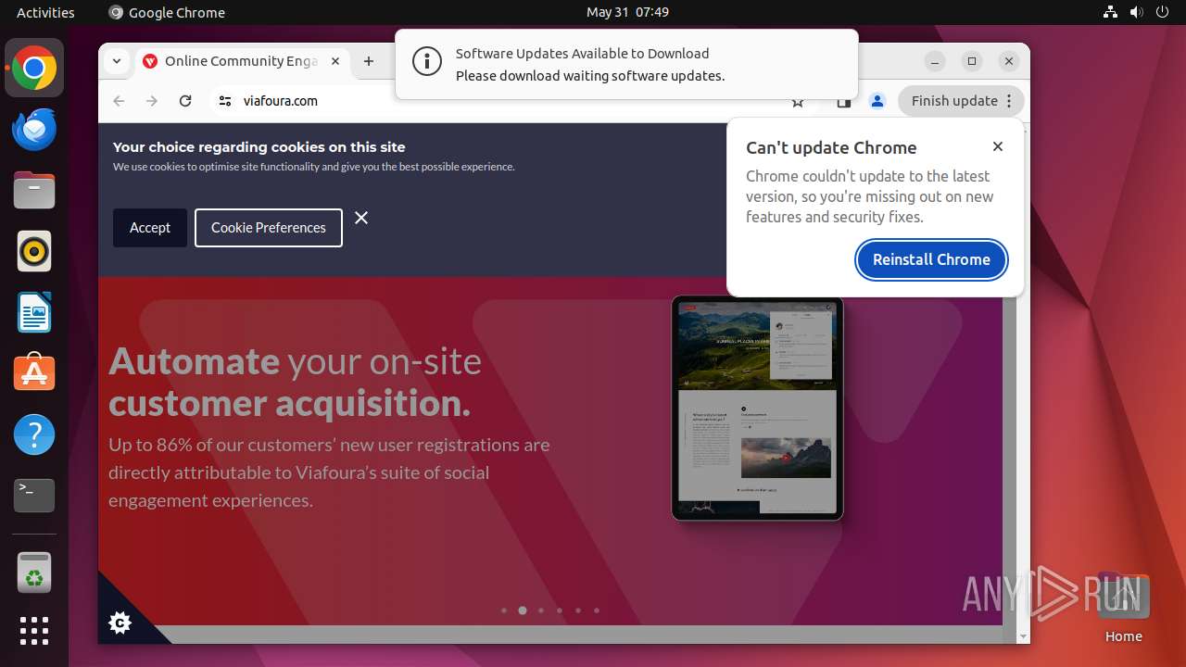The image size is (1186, 667).
Task: Expand the tab search dropdown
Action: (x=117, y=61)
